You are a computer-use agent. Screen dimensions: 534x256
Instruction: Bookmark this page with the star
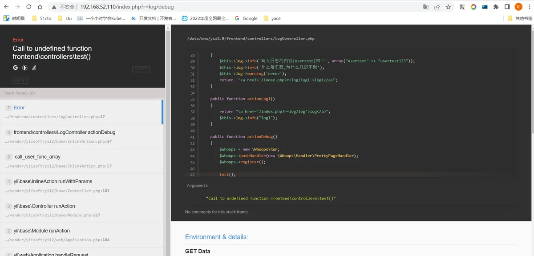(x=448, y=7)
